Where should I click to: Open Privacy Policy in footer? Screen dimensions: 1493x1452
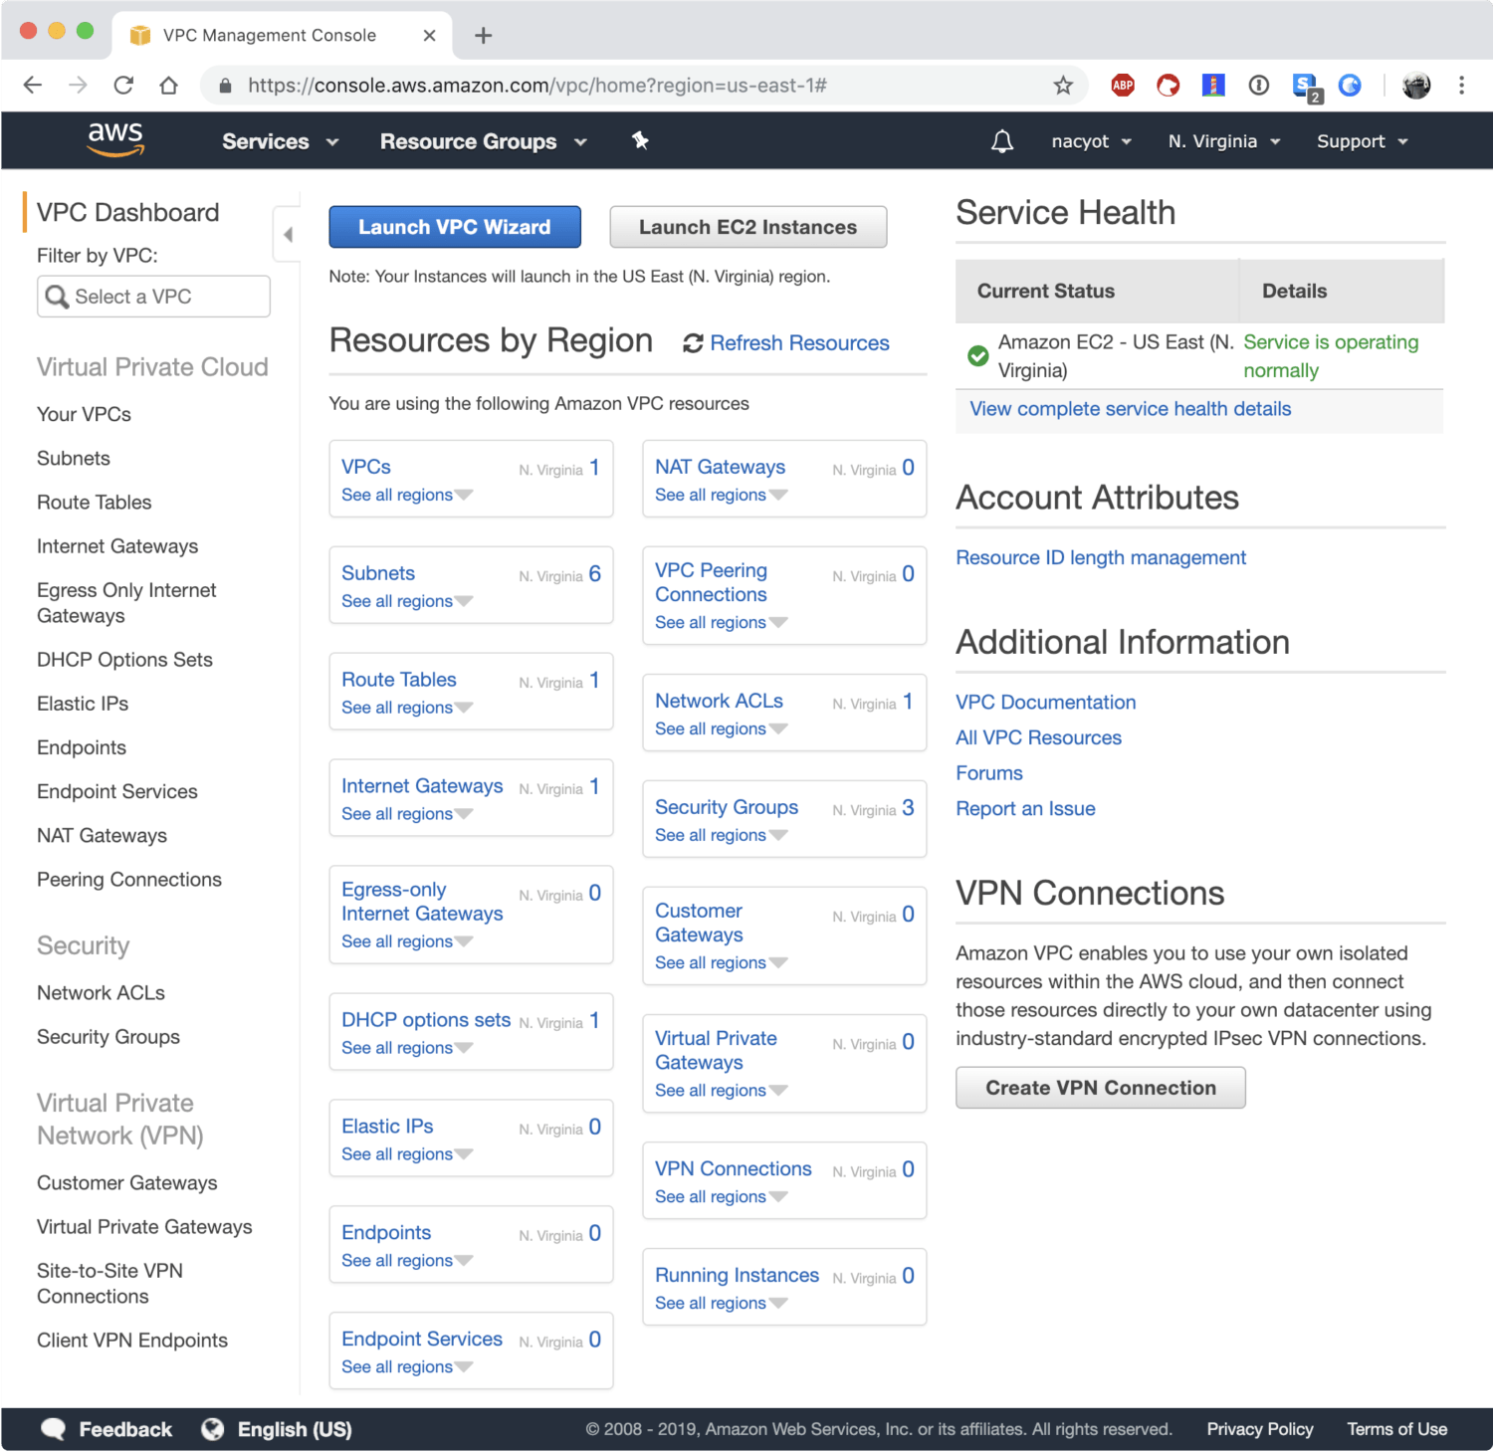tap(1260, 1429)
